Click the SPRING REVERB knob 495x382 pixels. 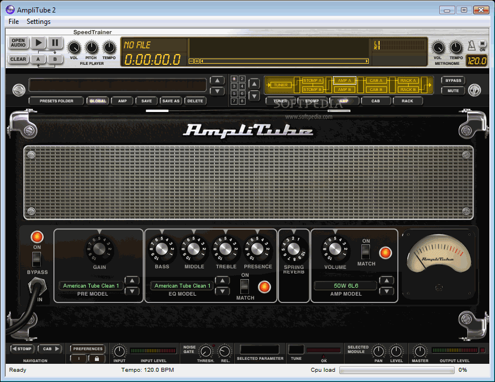[x=294, y=249]
